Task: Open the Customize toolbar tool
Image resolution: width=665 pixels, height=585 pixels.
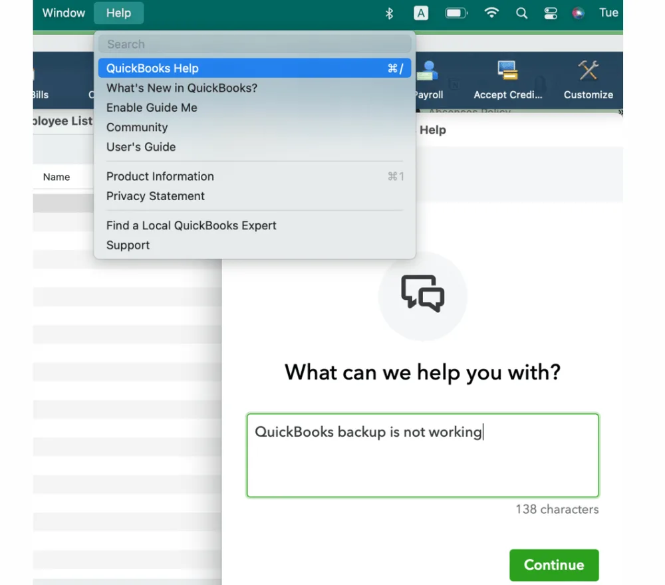Action: point(589,80)
